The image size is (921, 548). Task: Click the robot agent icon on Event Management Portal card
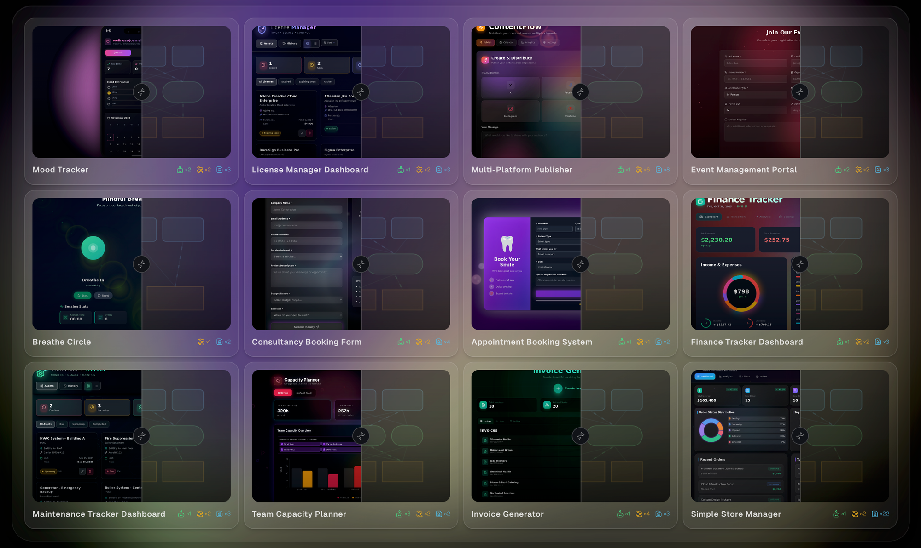[x=839, y=170]
